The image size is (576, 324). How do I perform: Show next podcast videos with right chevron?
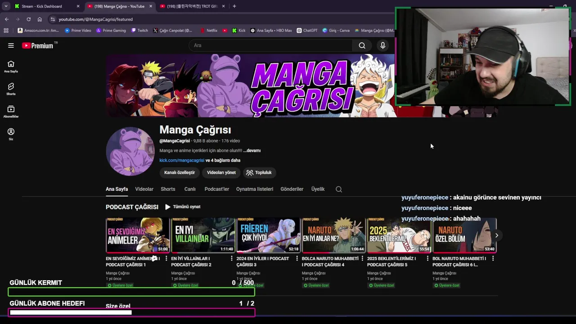[x=496, y=235]
